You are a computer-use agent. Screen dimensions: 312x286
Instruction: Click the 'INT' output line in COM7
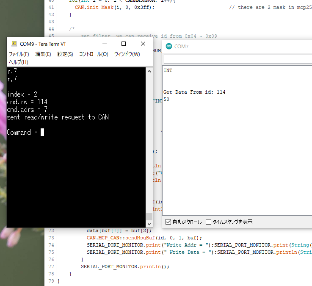click(x=168, y=70)
